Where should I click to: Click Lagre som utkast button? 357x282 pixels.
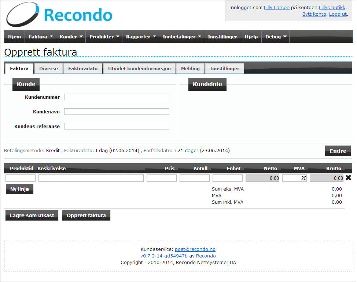tap(32, 215)
